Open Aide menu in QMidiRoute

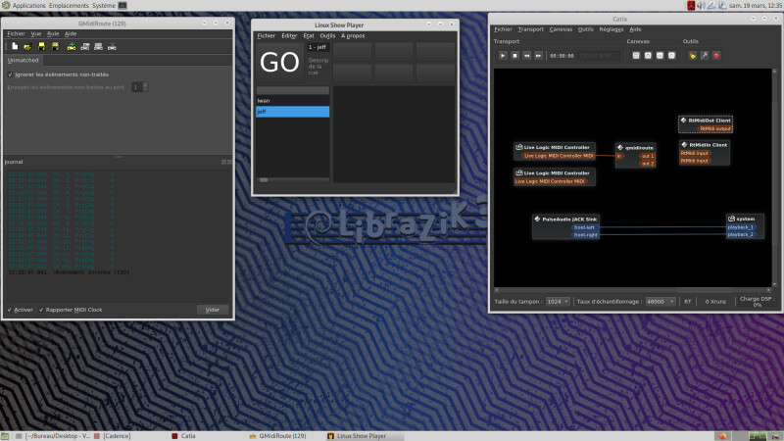point(71,34)
